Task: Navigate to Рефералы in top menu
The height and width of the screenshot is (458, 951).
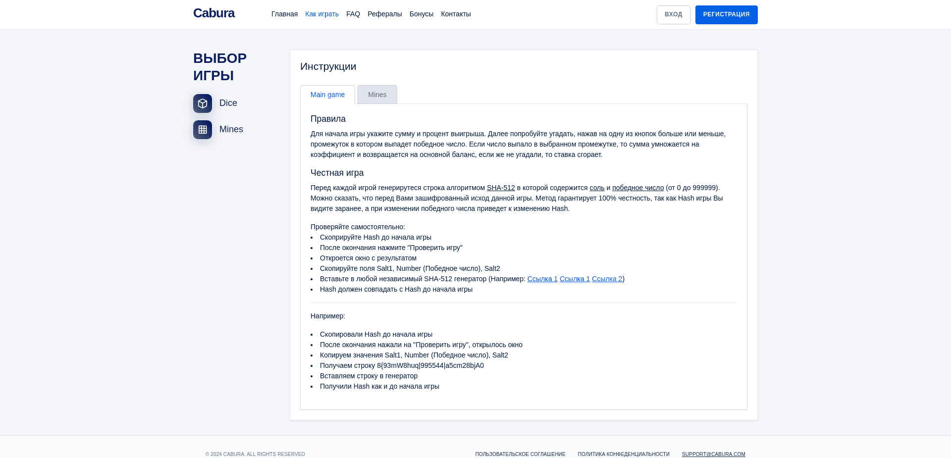Action: point(385,14)
